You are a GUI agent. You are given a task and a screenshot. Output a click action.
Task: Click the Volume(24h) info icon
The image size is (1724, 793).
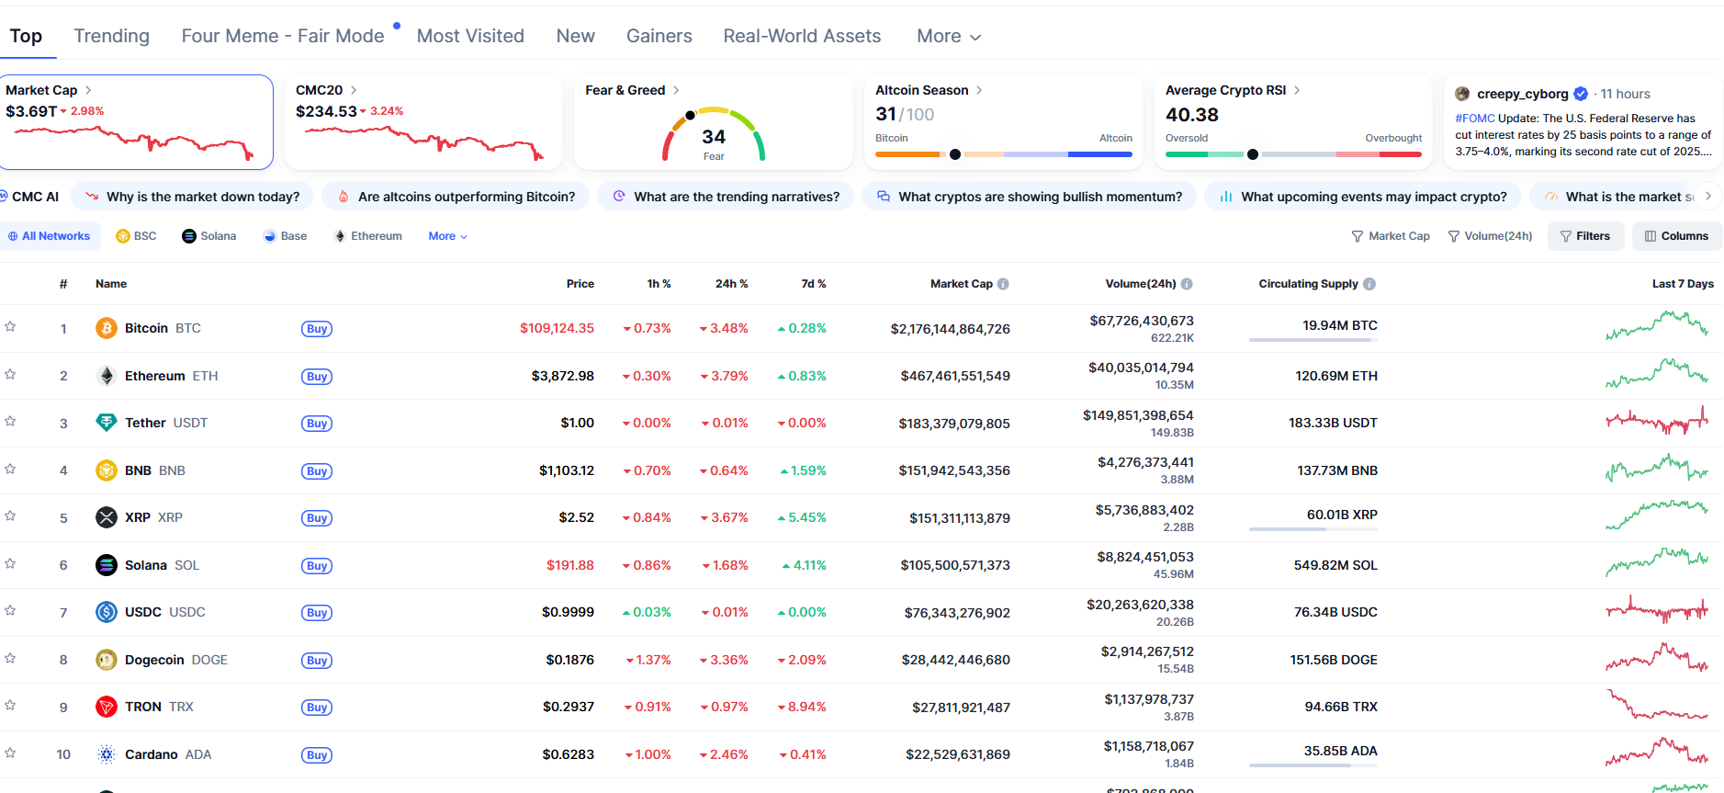pyautogui.click(x=1187, y=284)
